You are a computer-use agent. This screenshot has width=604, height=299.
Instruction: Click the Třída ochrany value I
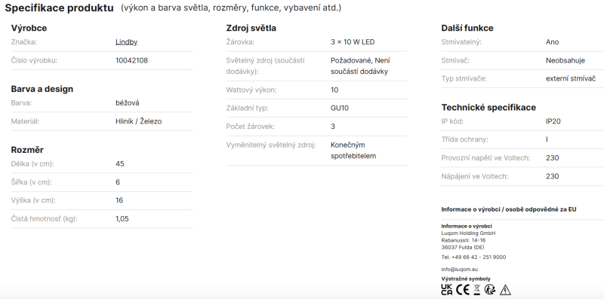point(547,139)
